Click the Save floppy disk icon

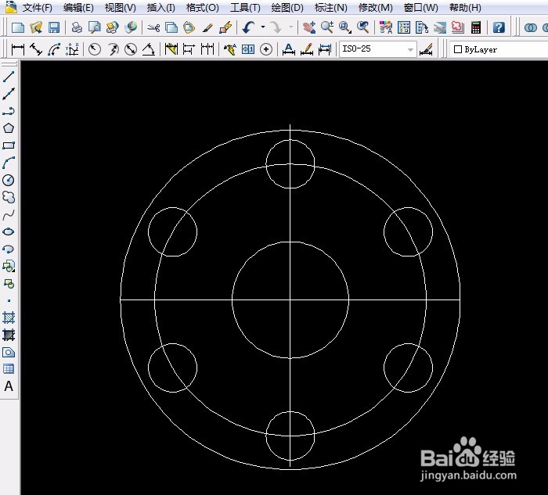pos(54,27)
